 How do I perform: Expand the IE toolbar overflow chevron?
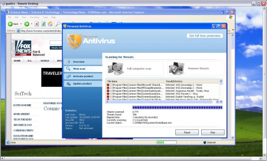click(x=233, y=30)
